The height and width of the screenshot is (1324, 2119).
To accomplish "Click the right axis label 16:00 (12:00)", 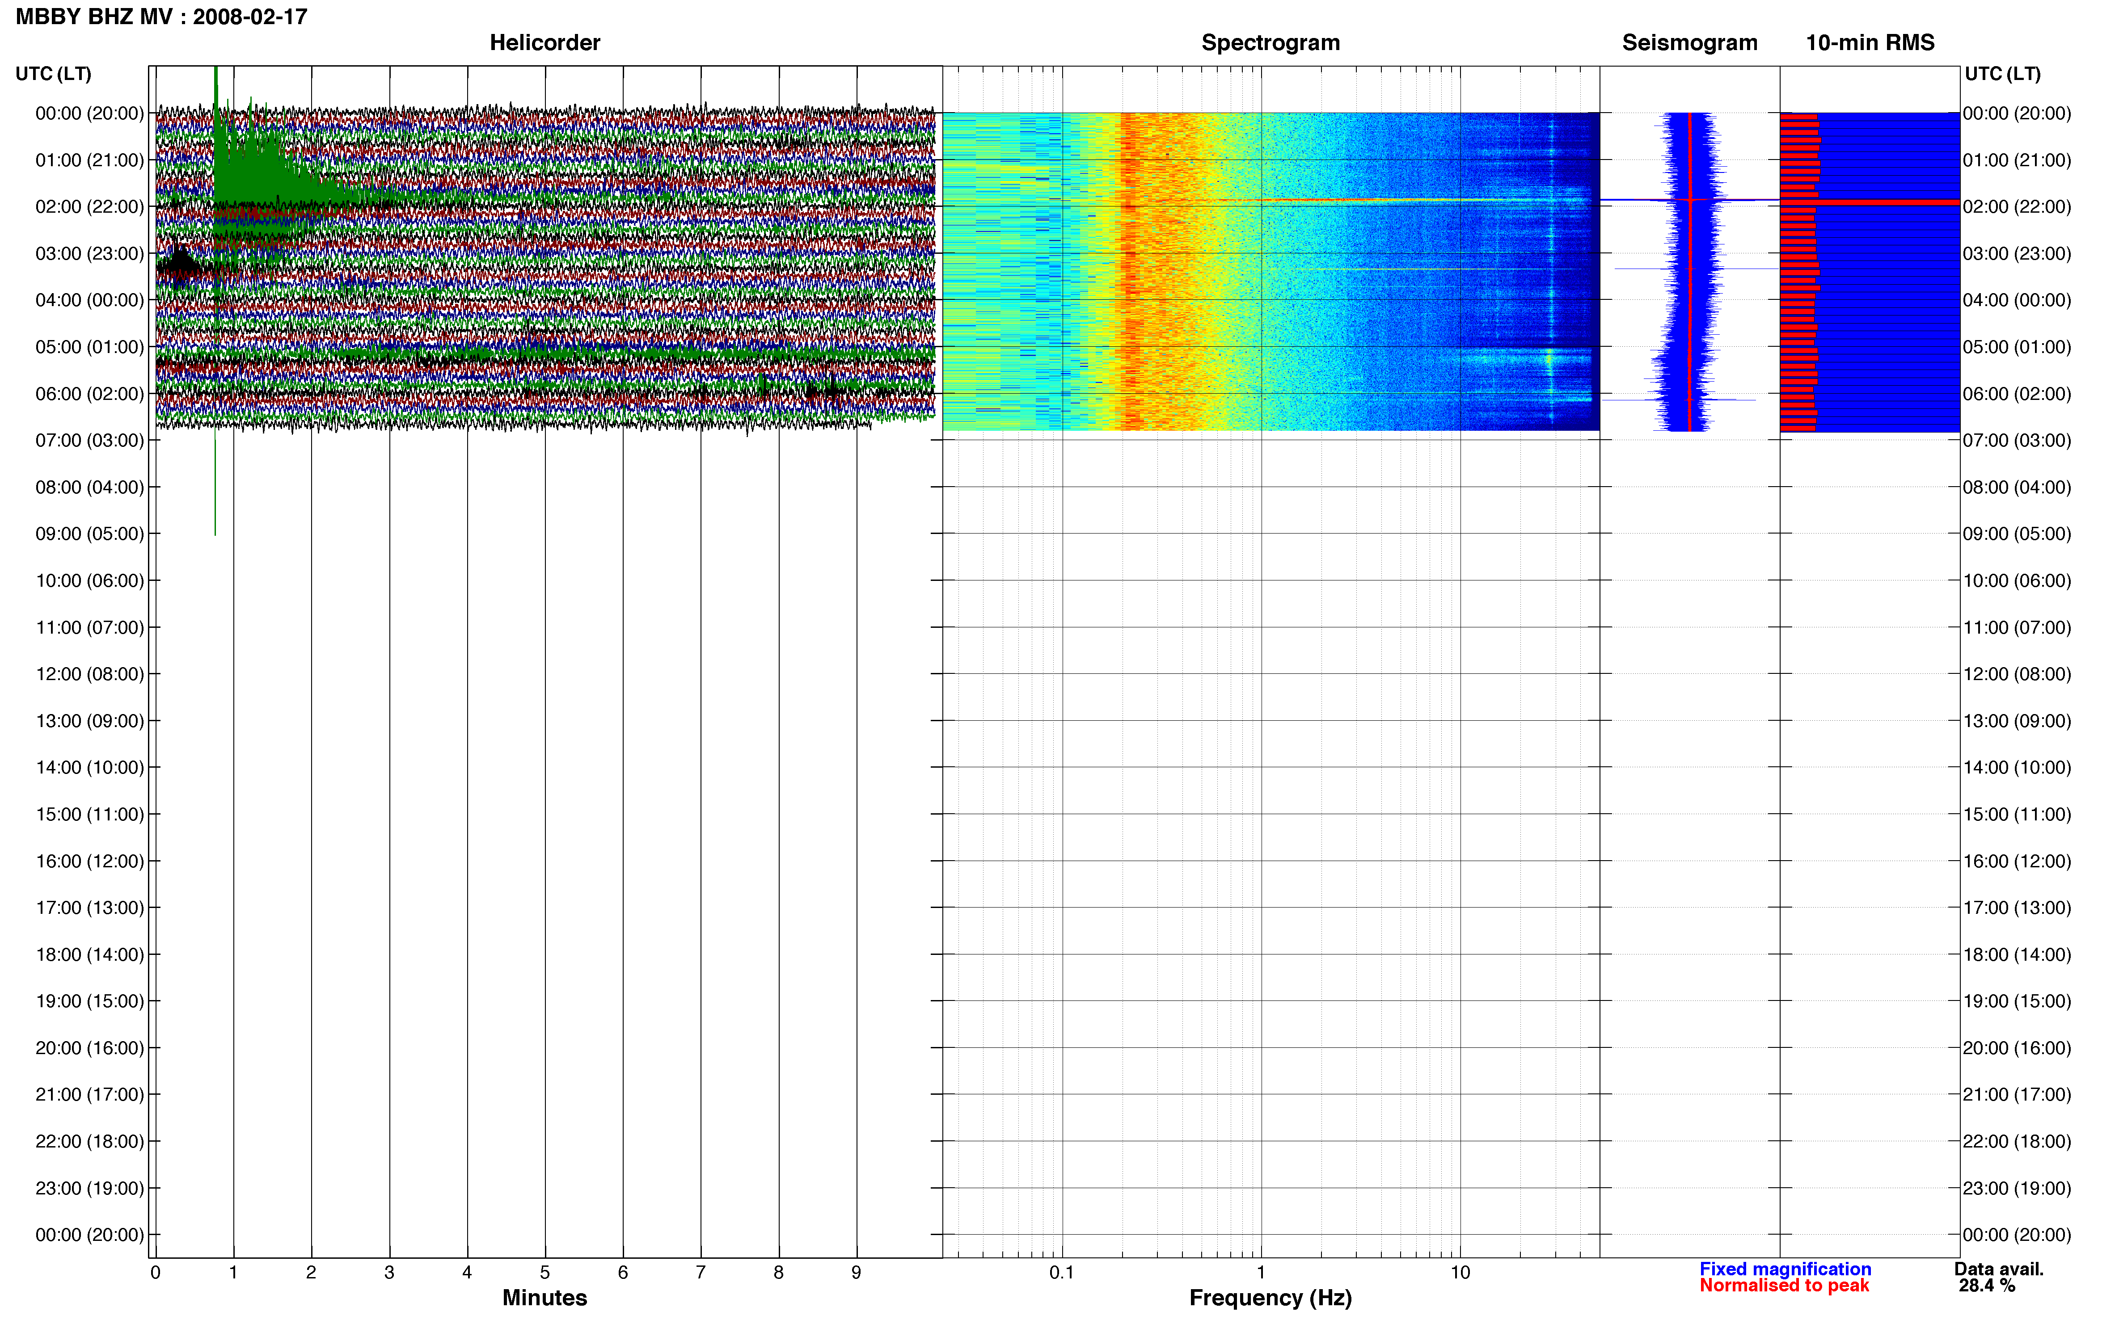I will [2017, 861].
